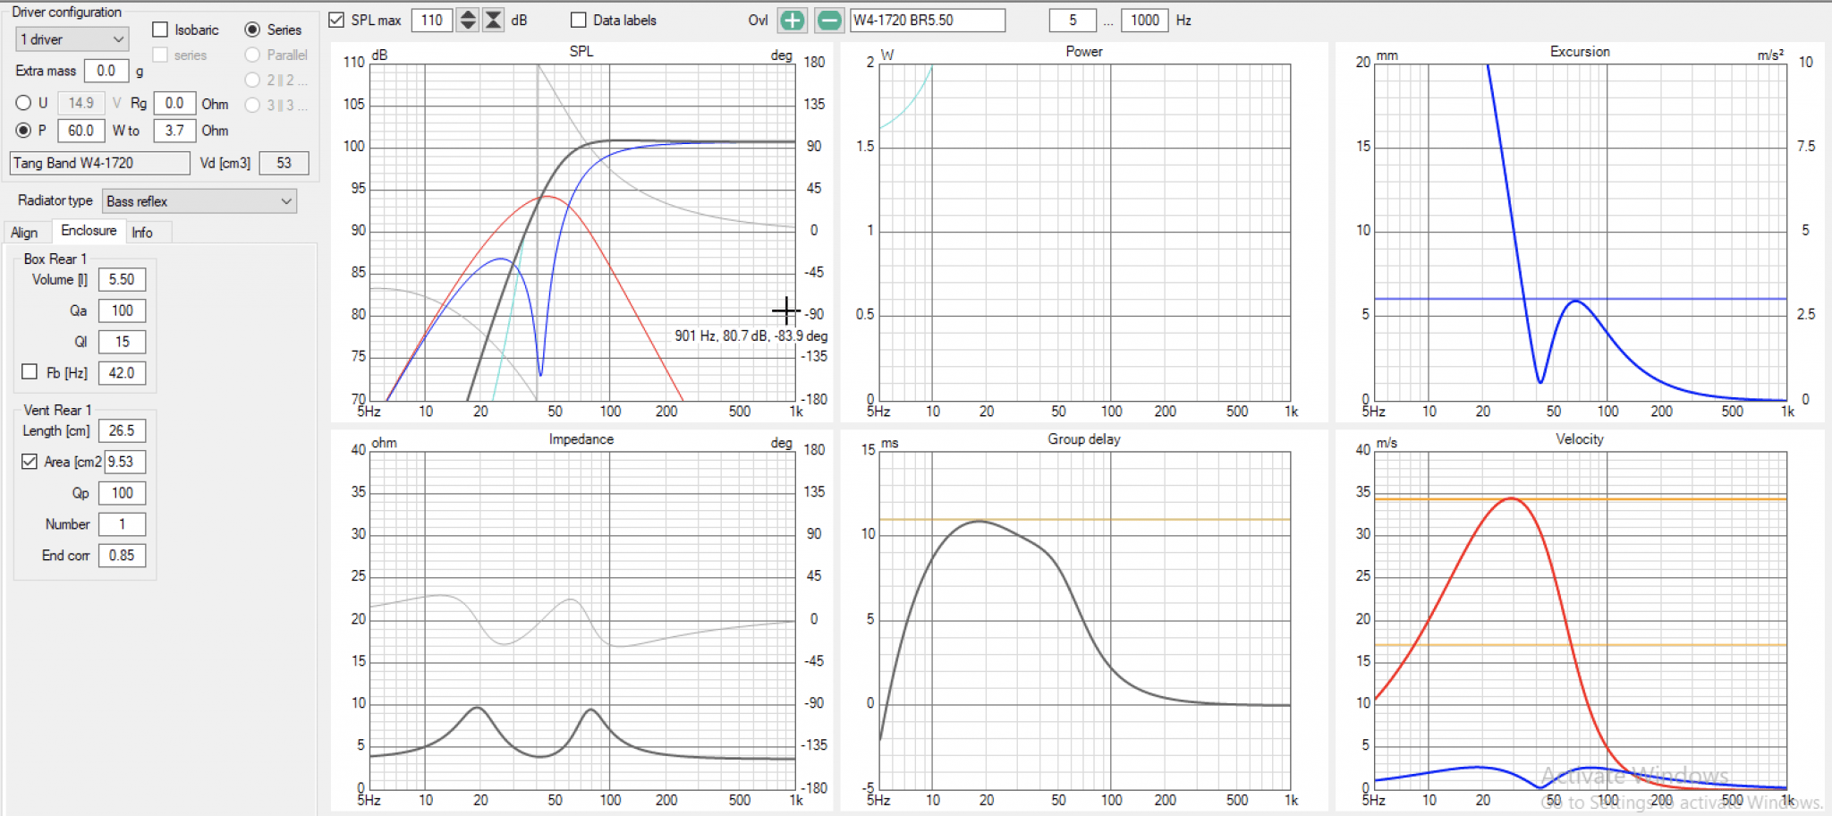This screenshot has height=816, width=1832.
Task: Click the 3.7 Ohm impedance field
Action: (x=174, y=130)
